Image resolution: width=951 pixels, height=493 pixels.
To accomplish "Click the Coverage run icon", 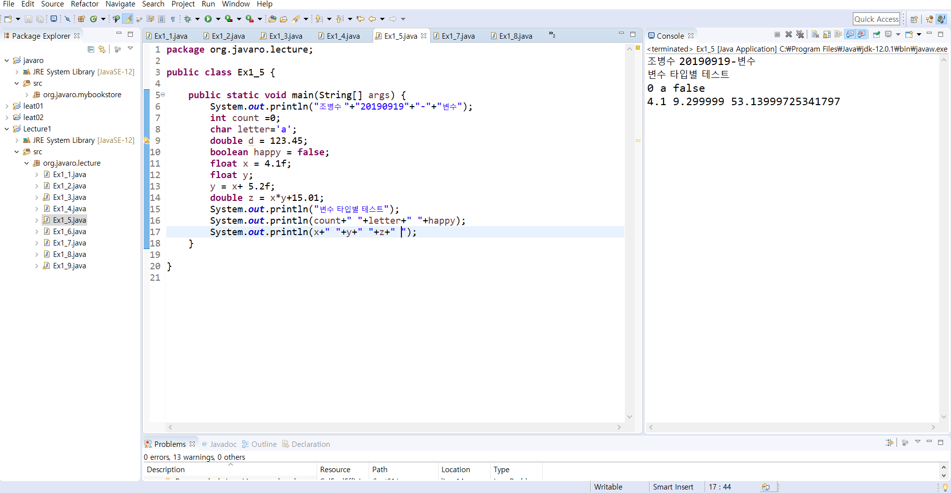I will coord(228,19).
